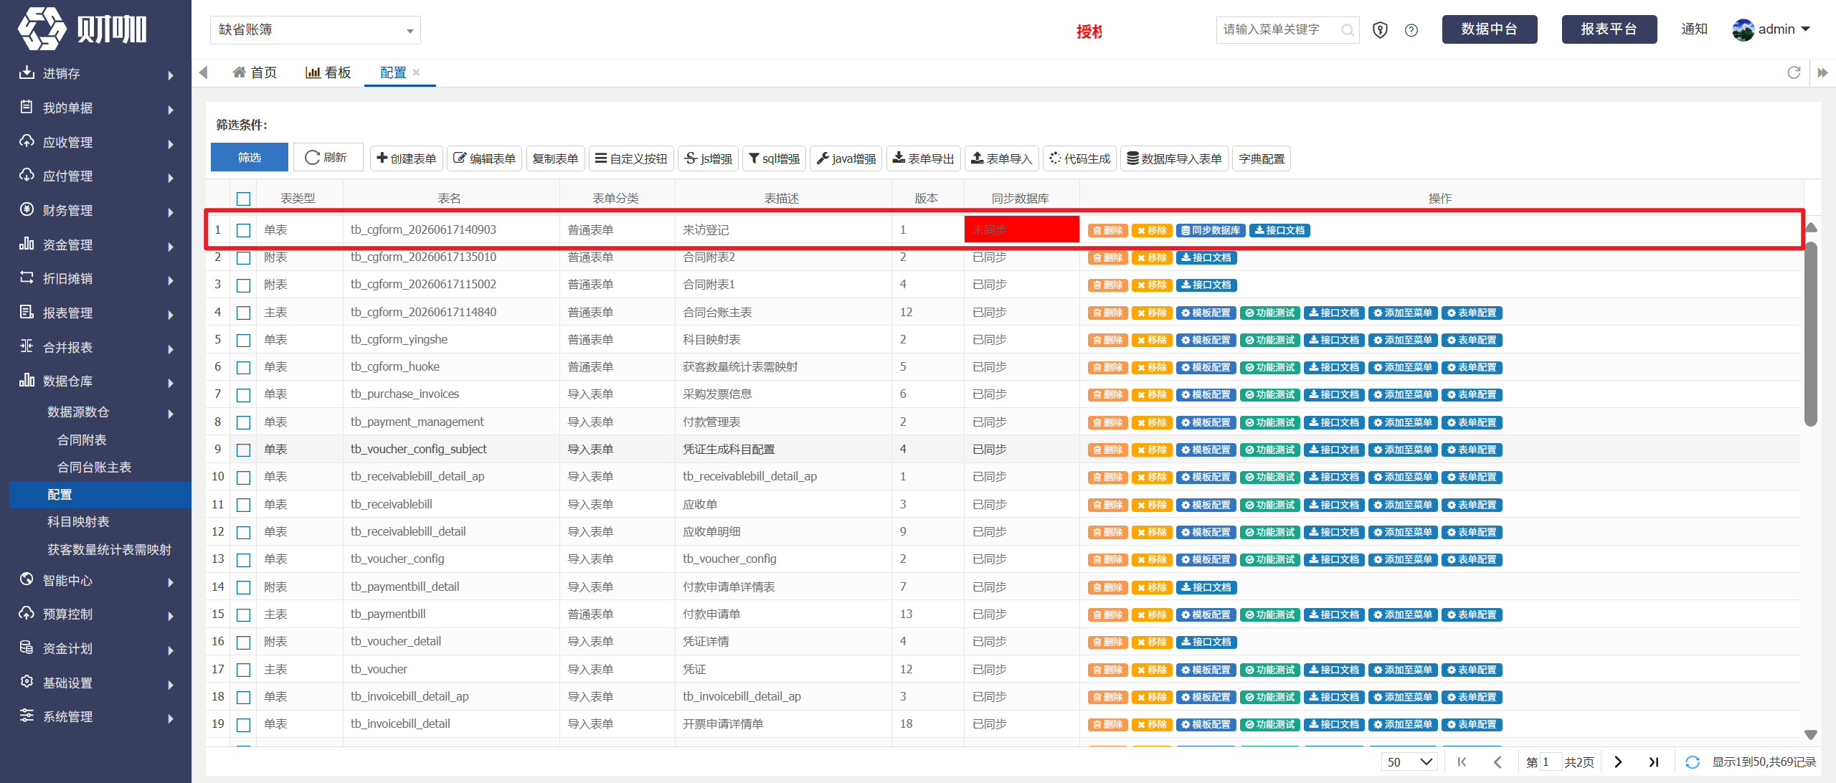Click the pagination refresh icon at bottom
The image size is (1836, 783).
pyautogui.click(x=1693, y=762)
